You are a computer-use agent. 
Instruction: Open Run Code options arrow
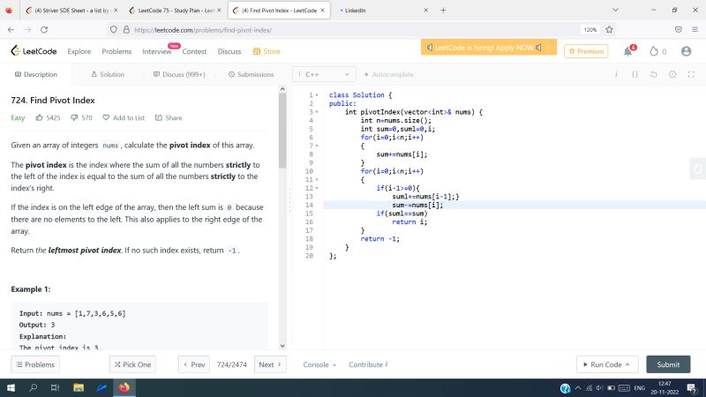[x=627, y=364]
